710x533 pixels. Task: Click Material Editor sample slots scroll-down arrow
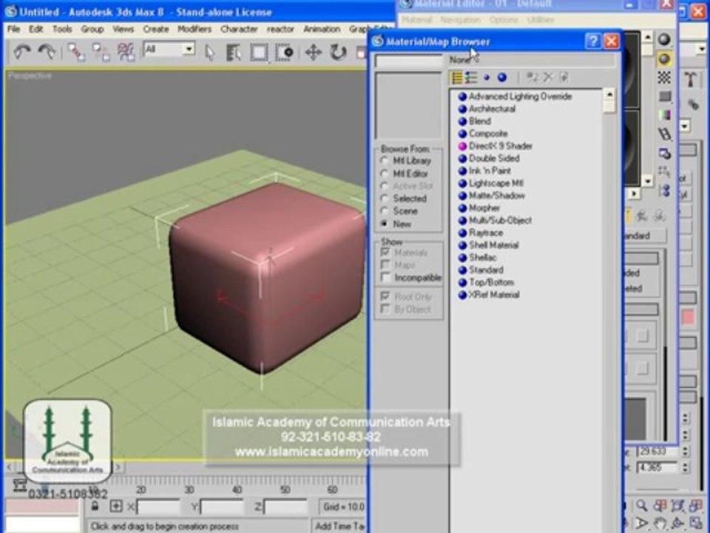click(x=648, y=181)
